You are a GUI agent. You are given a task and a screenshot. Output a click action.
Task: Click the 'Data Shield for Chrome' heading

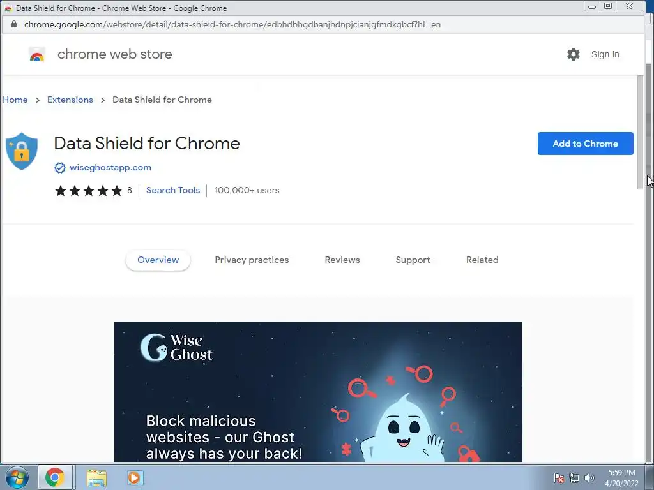click(x=147, y=144)
